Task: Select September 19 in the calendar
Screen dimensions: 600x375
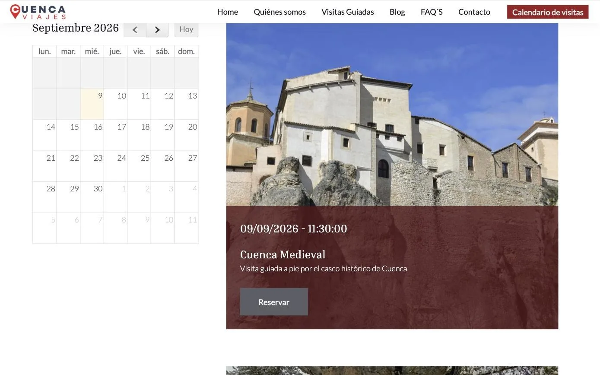Action: (163, 135)
